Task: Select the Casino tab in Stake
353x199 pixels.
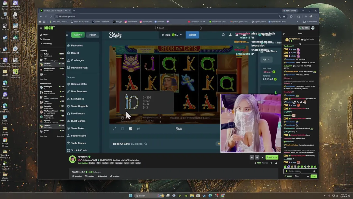Action: point(78,35)
